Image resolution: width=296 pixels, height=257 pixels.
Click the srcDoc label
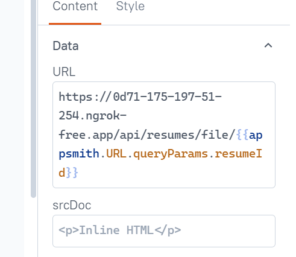[x=72, y=205]
